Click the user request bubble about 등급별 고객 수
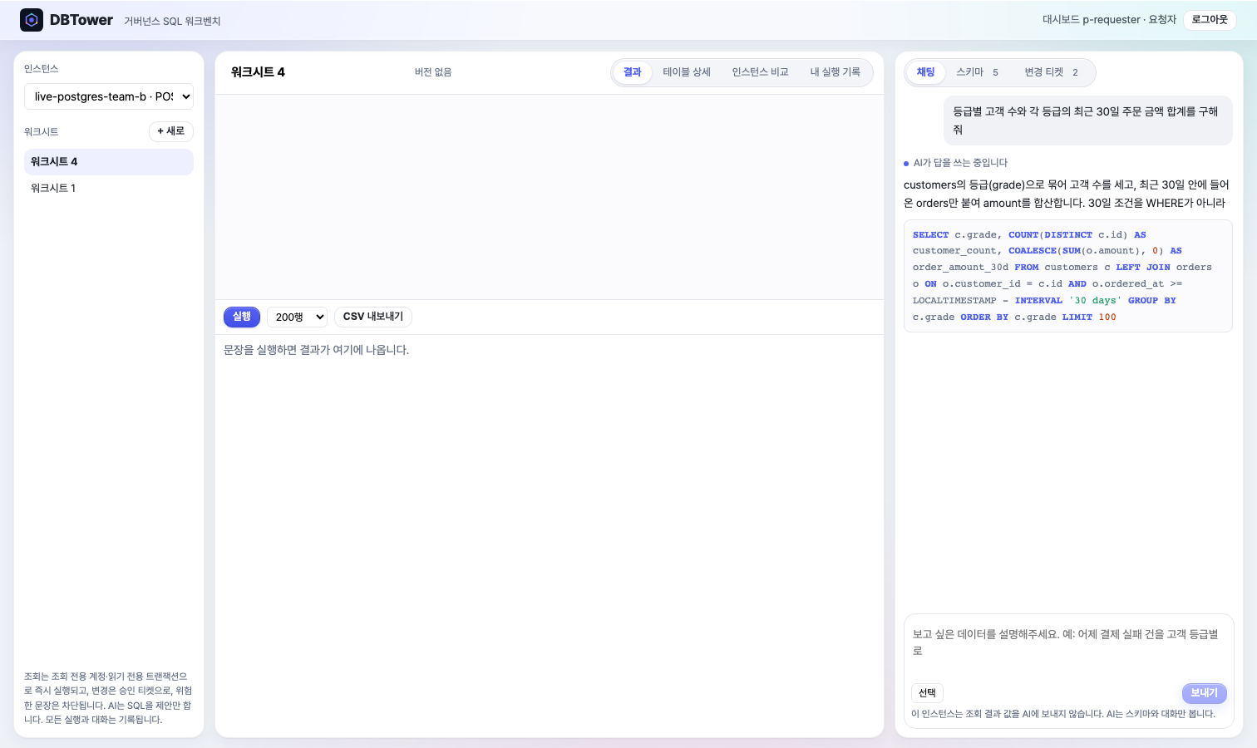 click(1088, 121)
